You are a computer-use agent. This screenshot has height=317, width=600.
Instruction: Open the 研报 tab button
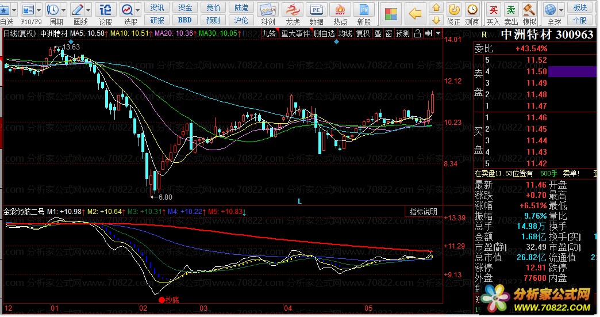tap(157, 20)
